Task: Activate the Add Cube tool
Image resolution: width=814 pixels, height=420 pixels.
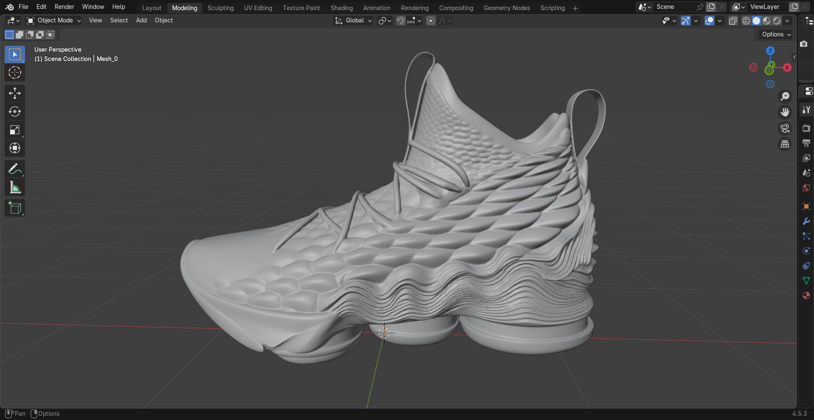Action: 15,208
